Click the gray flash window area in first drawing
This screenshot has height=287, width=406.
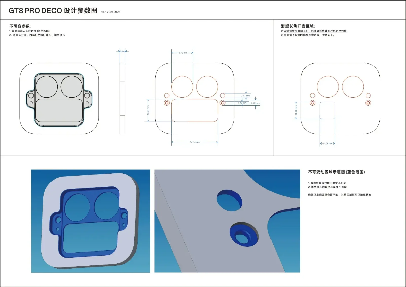(x=59, y=110)
